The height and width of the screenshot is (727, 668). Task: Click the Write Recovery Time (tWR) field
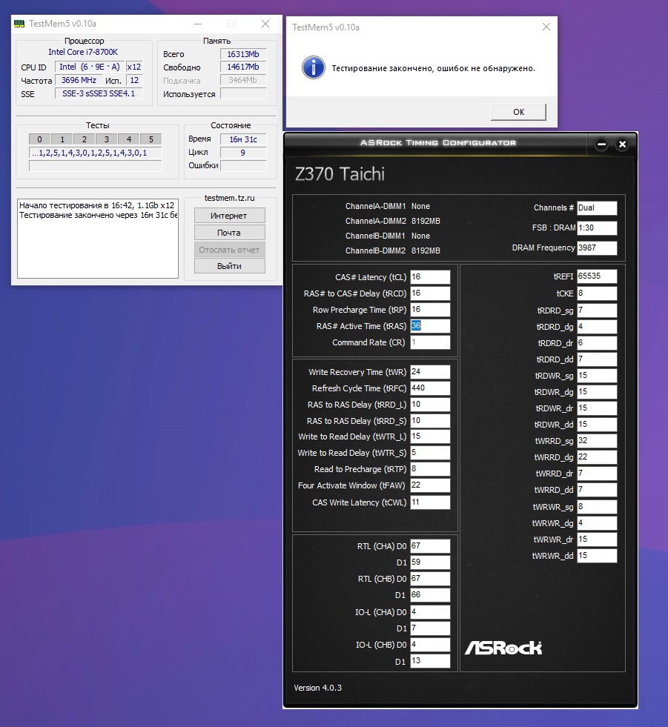click(430, 372)
